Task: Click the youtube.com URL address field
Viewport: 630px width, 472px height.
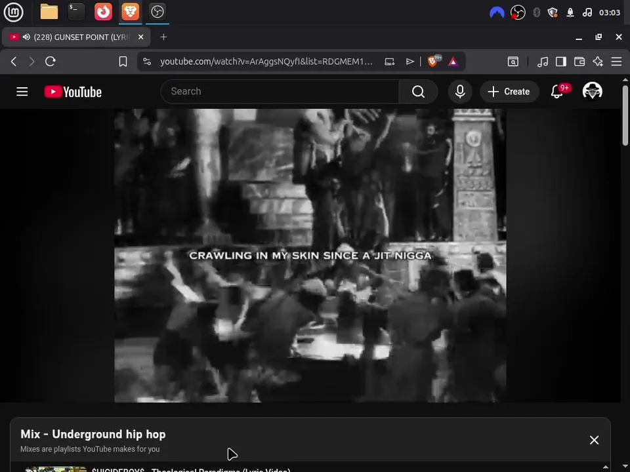Action: tap(266, 62)
